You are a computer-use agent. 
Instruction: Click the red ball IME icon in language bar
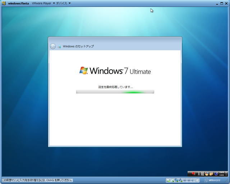coord(193,174)
